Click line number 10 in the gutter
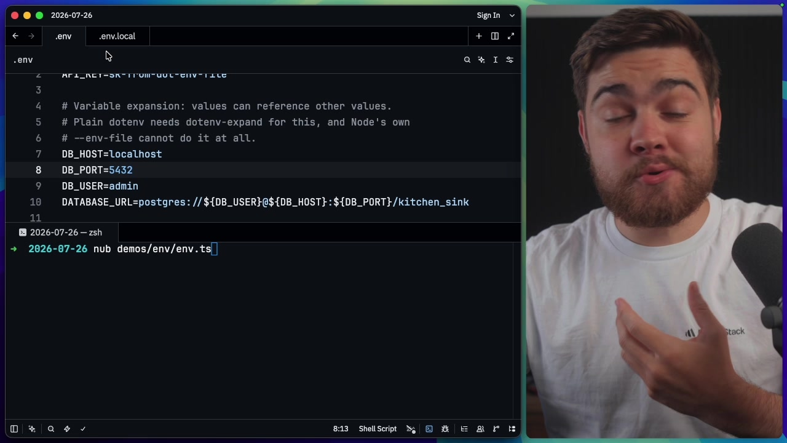 tap(35, 202)
